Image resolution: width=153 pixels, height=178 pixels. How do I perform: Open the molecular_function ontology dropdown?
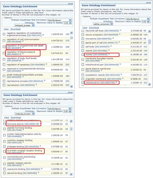[x=25, y=114]
